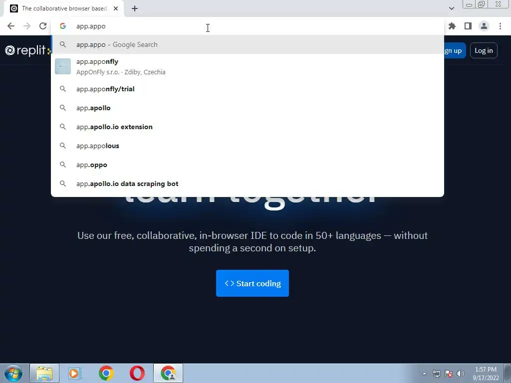The height and width of the screenshot is (383, 511).
Task: Choose the app.oppo suggestion
Action: tap(248, 165)
